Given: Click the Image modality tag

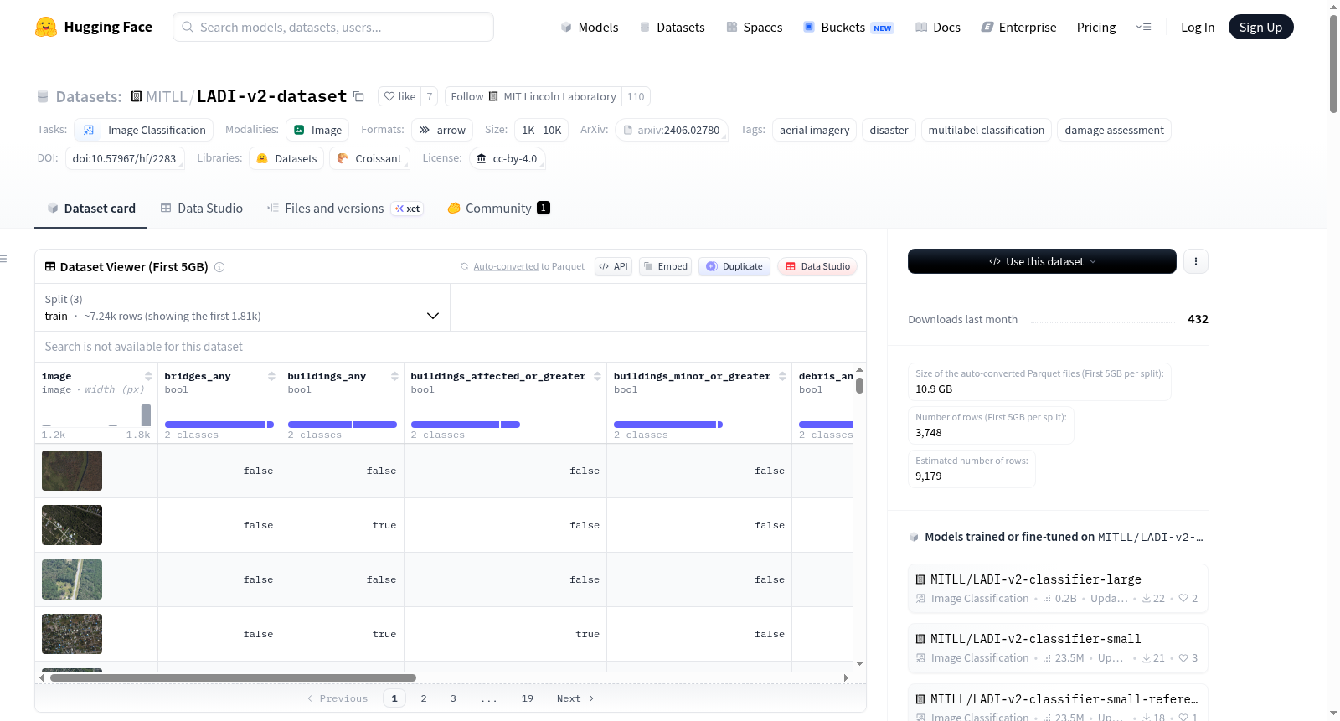Looking at the screenshot, I should tap(317, 130).
